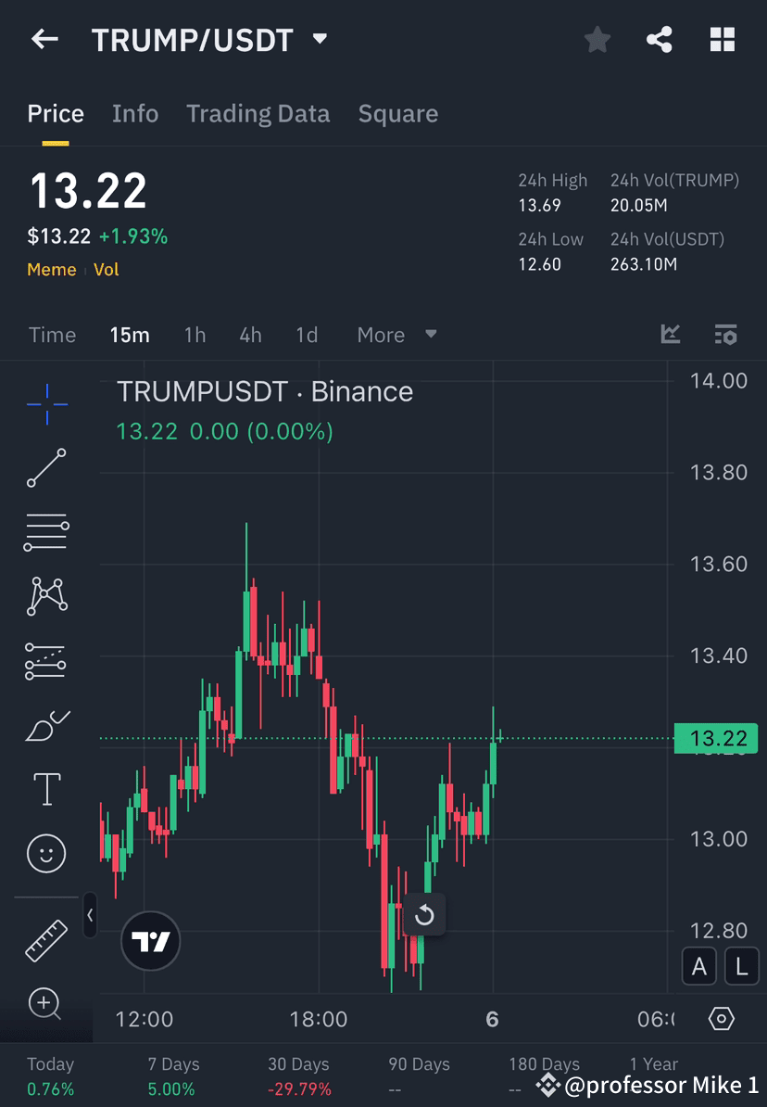Select the text annotation tool
Viewport: 767px width, 1107px height.
coord(46,788)
